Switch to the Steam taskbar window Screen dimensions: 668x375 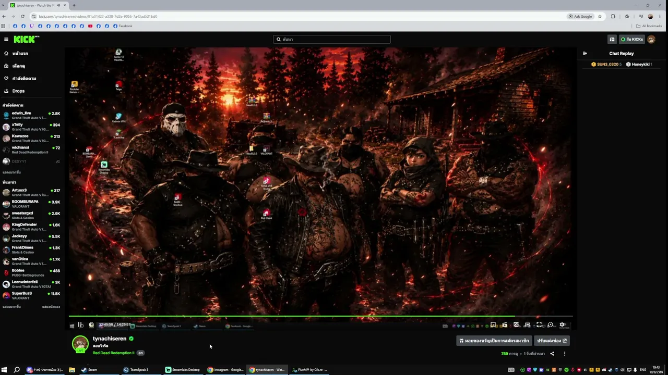(x=99, y=370)
